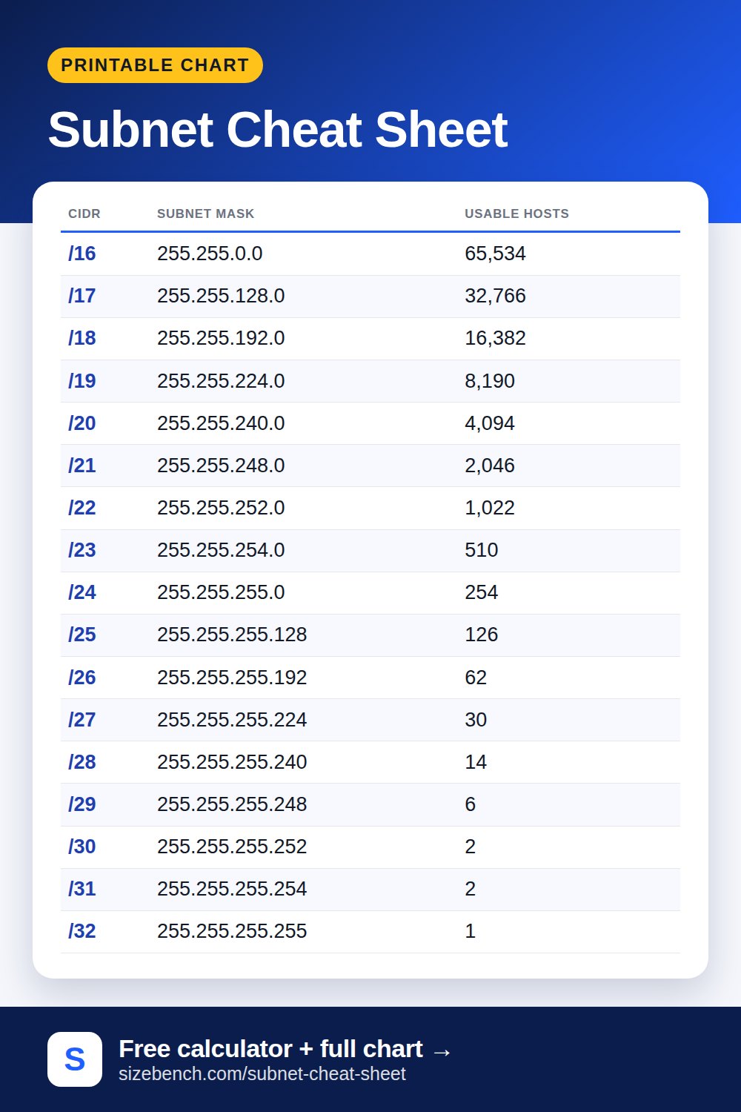Viewport: 741px width, 1112px height.
Task: Select the /21 CIDR cell
Action: coord(82,466)
